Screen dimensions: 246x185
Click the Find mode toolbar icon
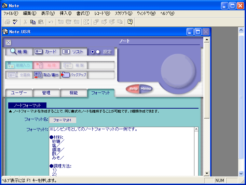point(96,22)
